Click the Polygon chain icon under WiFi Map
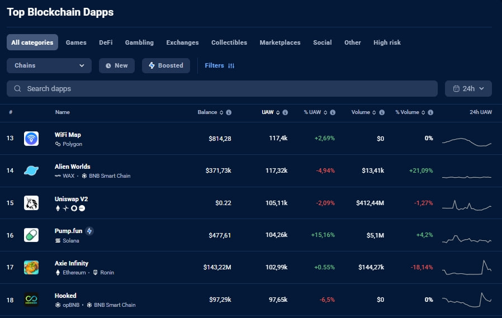This screenshot has height=318, width=502. [58, 144]
